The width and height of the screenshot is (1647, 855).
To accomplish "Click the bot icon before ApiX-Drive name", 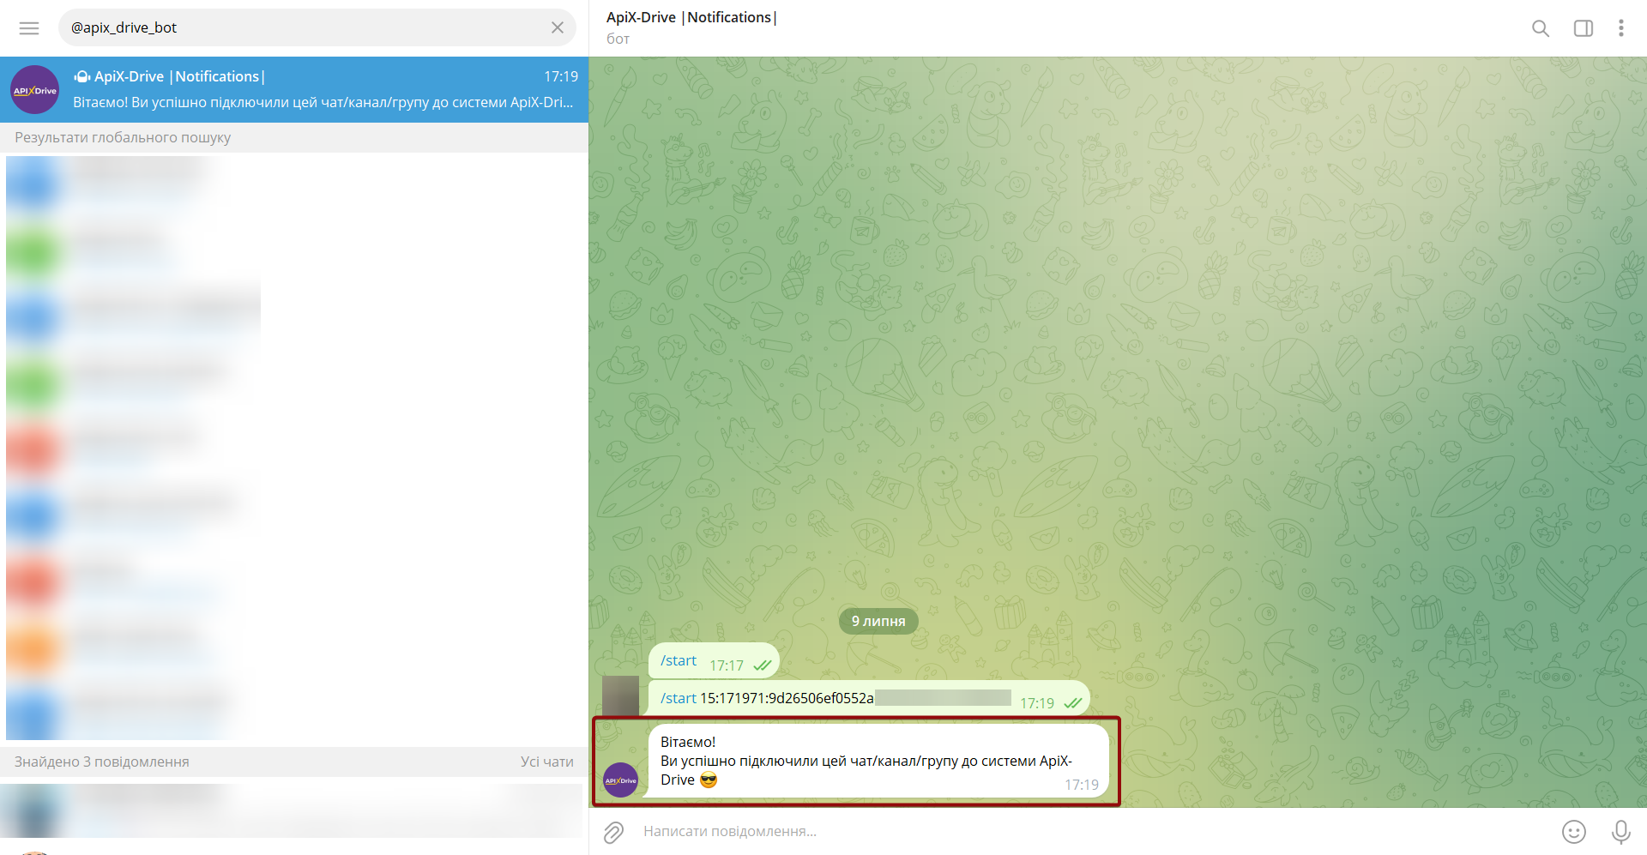I will click(x=81, y=77).
